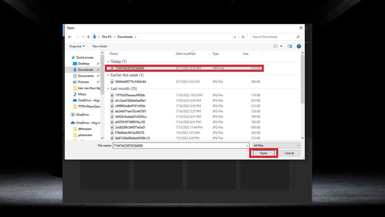
Task: Open the Organize dropdown menu
Action: 77,46
